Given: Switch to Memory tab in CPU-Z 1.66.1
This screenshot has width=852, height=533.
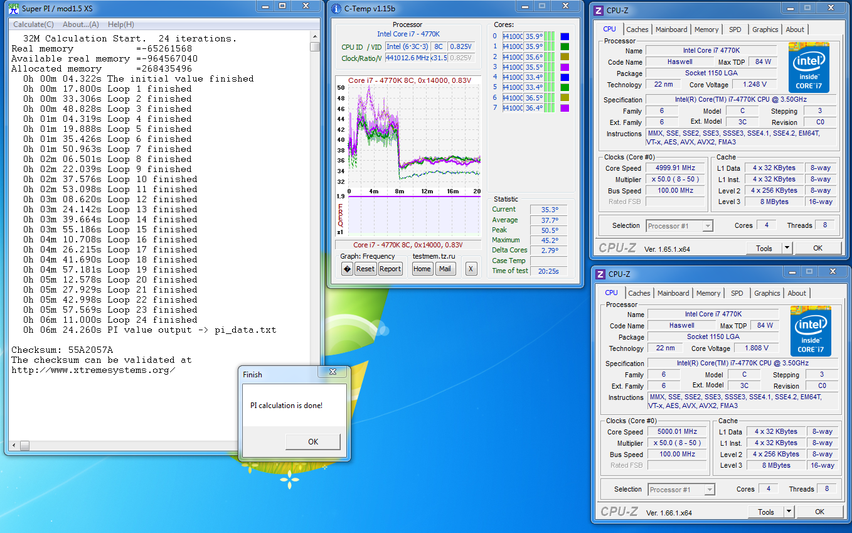Looking at the screenshot, I should 708,293.
